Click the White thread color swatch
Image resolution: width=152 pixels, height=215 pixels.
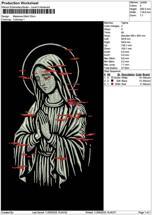tap(112, 78)
